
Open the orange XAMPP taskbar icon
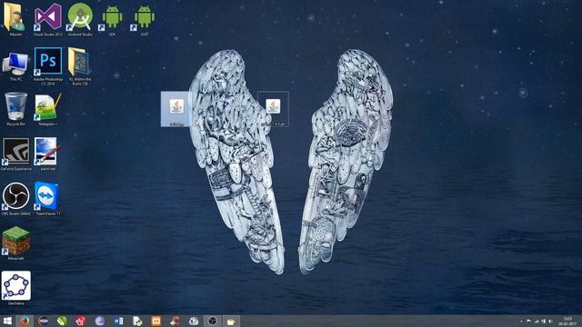[156, 321]
